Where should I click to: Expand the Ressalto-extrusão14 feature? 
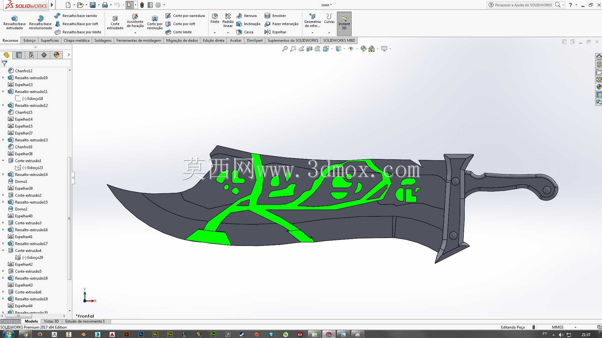[x=3, y=175]
